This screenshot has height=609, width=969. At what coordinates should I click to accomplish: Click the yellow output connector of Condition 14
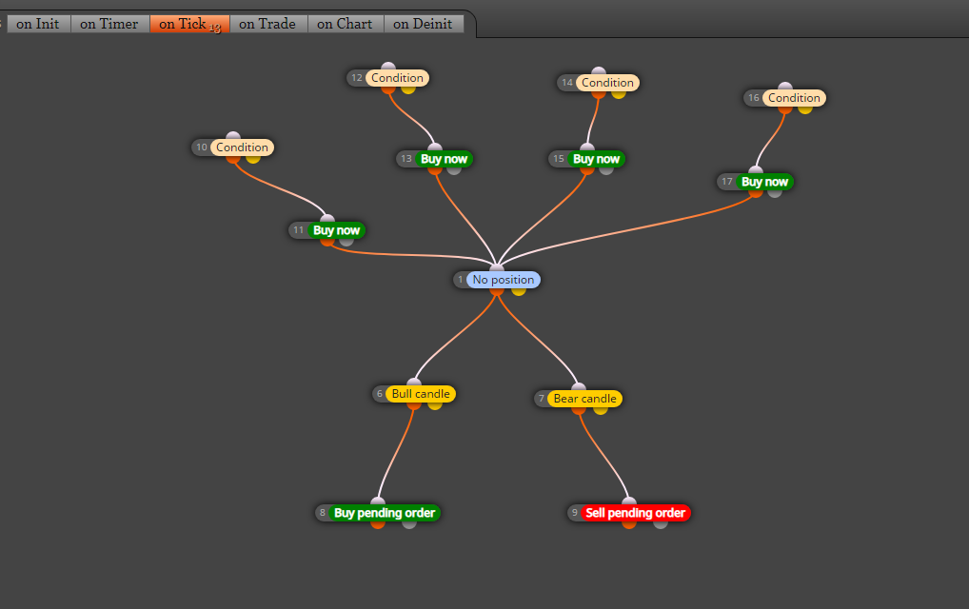[x=619, y=94]
